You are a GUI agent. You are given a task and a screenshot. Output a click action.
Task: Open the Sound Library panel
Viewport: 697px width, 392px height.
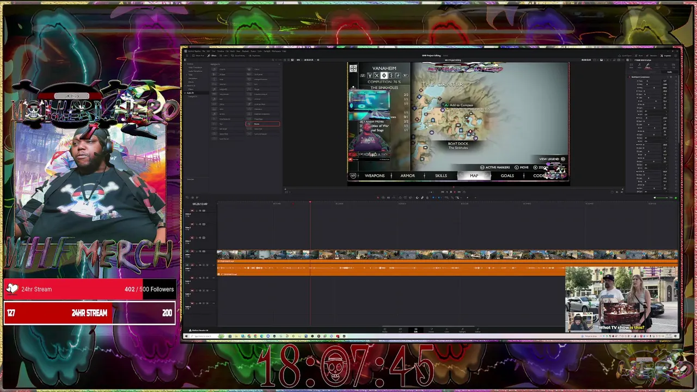238,56
